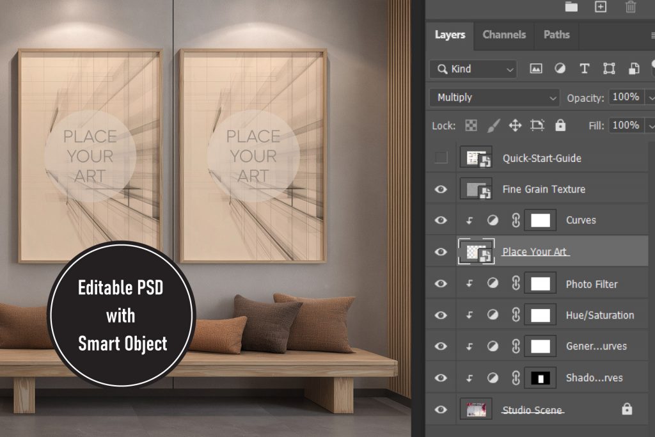Click the Shado...rves adjustment icon

493,377
